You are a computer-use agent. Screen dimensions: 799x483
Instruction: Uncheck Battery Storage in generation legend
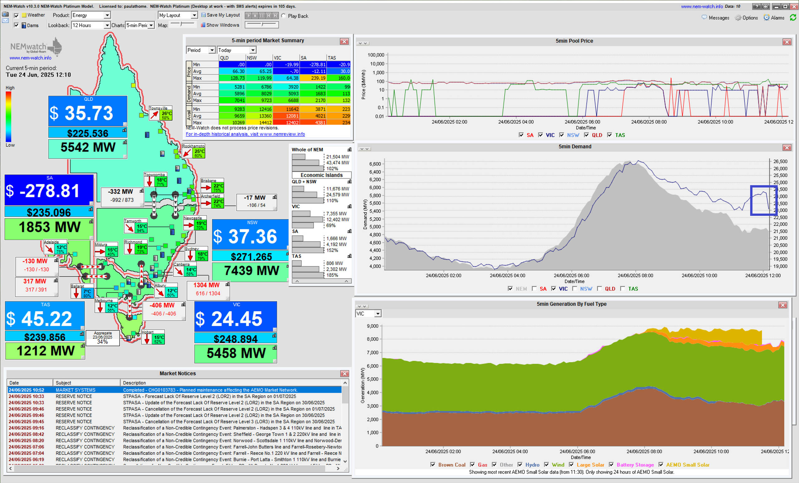coord(611,465)
